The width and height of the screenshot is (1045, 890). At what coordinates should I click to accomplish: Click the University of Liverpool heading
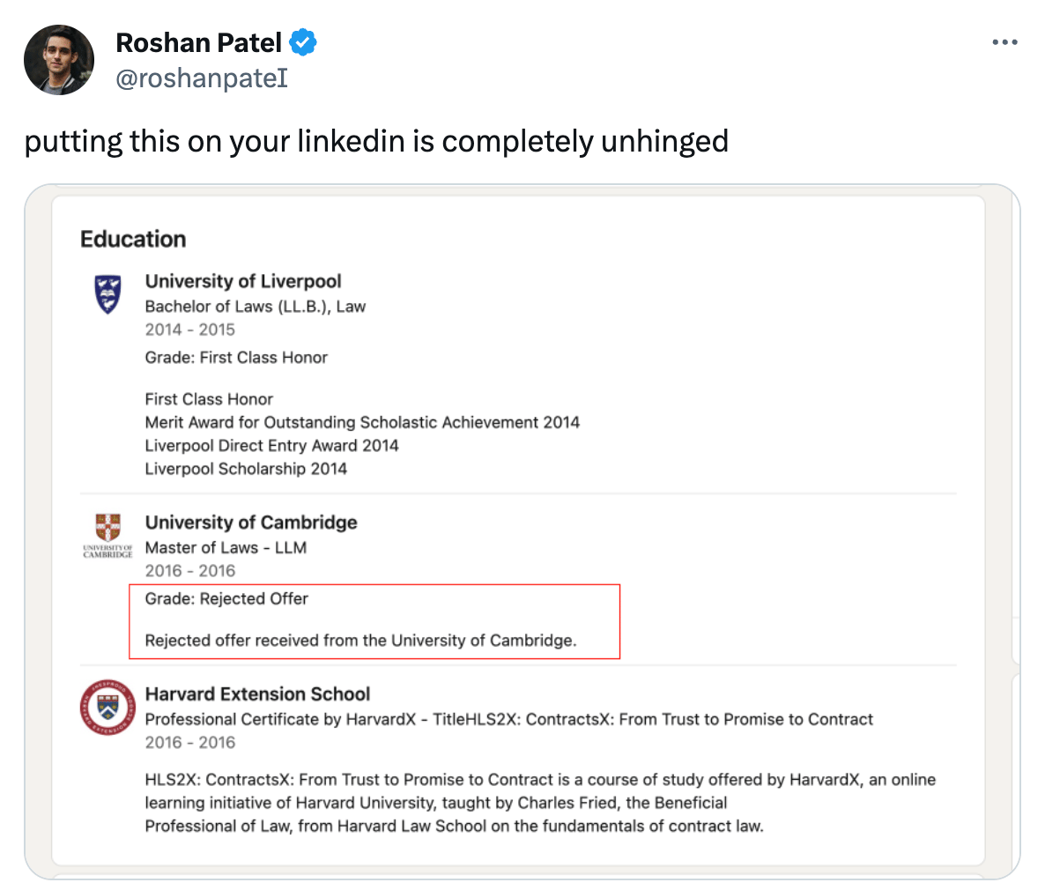pos(243,281)
